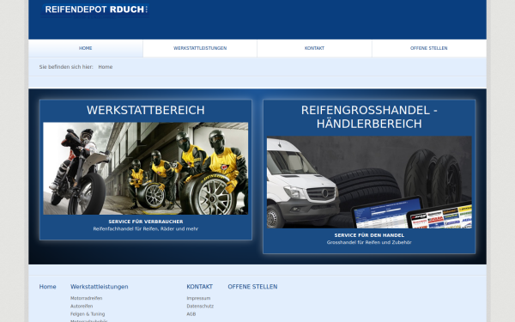
Task: Open the OFFENE STELLEN navigation tab
Action: [429, 48]
